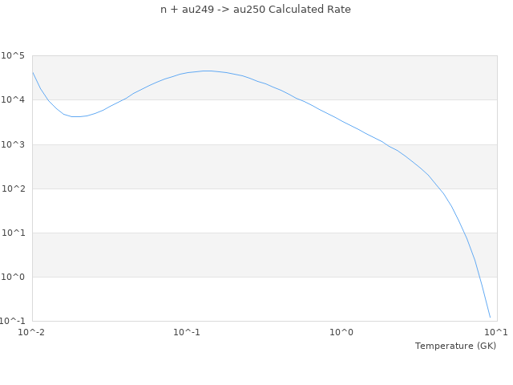Click the 10^-1 label on the y-axis
Image resolution: width=513 pixels, height=385 pixels.
pos(14,322)
